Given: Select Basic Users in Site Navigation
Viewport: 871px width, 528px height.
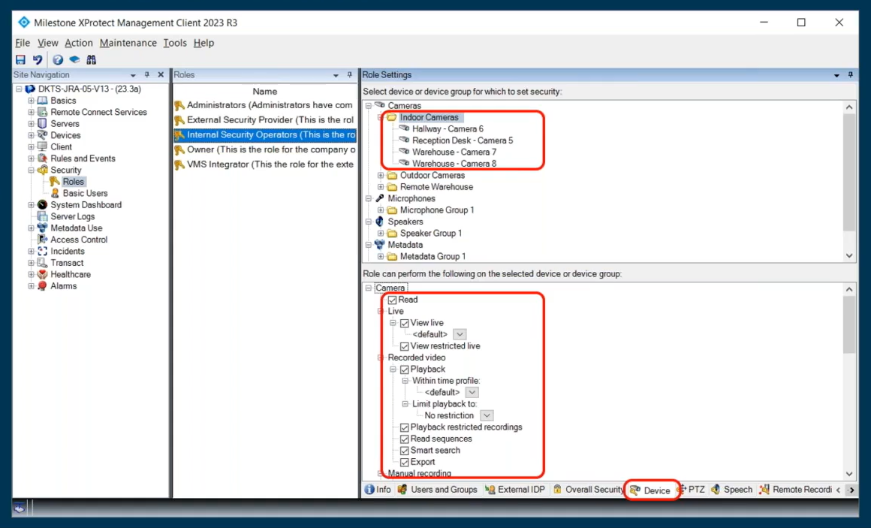Looking at the screenshot, I should coord(85,193).
